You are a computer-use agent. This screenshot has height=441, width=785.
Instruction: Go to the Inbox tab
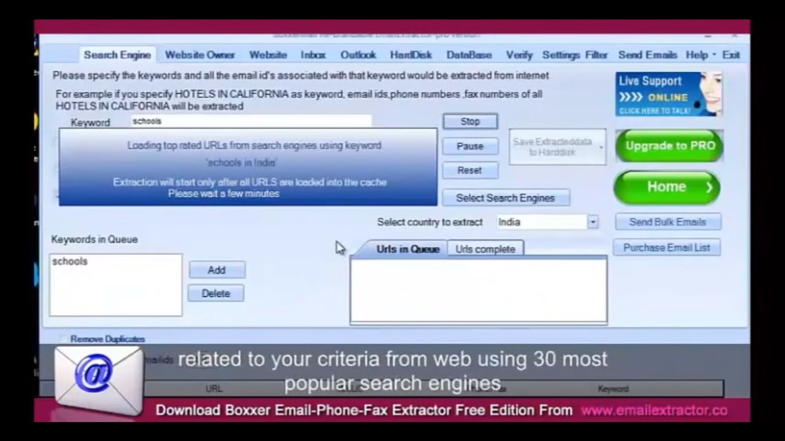[x=313, y=55]
